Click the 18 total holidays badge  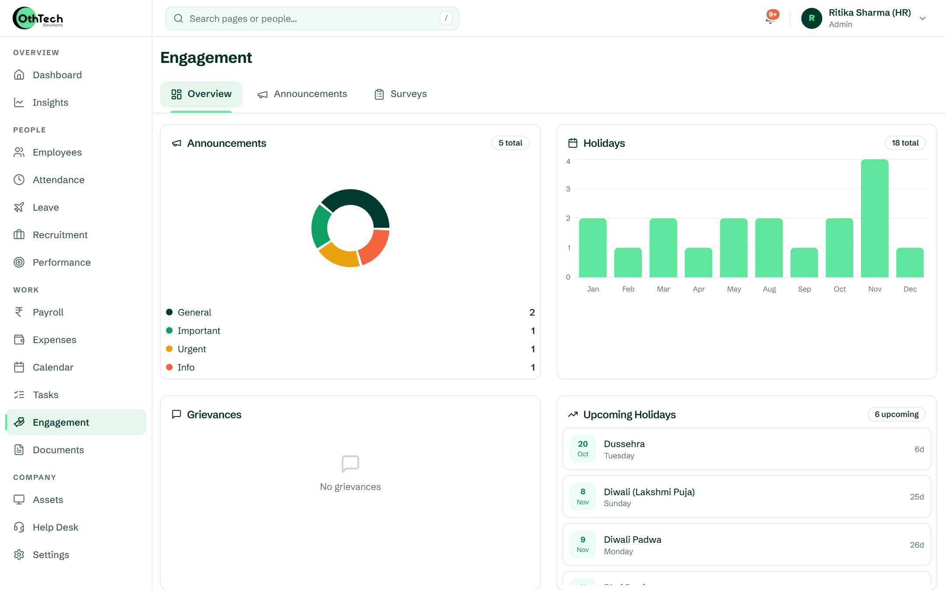[905, 143]
